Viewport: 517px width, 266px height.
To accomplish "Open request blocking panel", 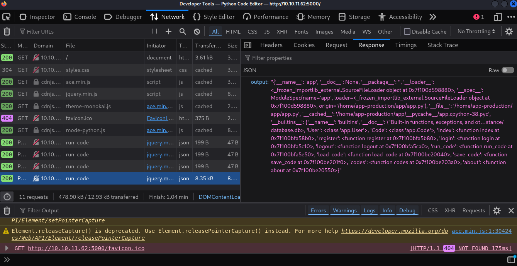I will click(x=197, y=32).
